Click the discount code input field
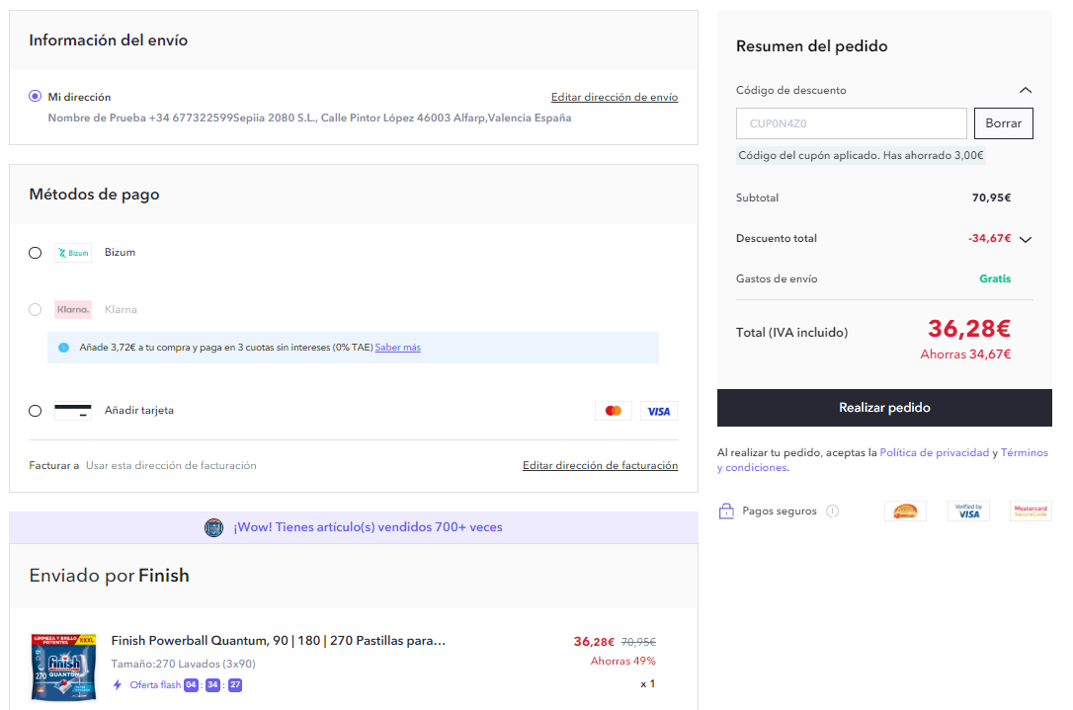The image size is (1073, 710). click(852, 123)
